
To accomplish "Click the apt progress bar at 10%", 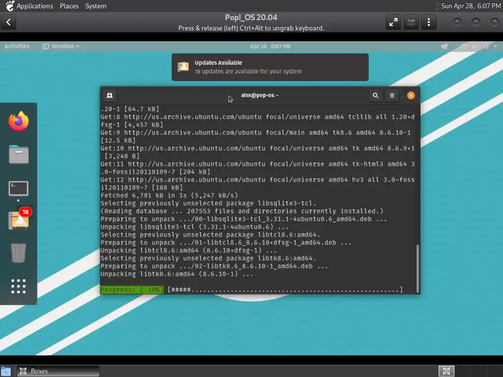I will coord(251,290).
